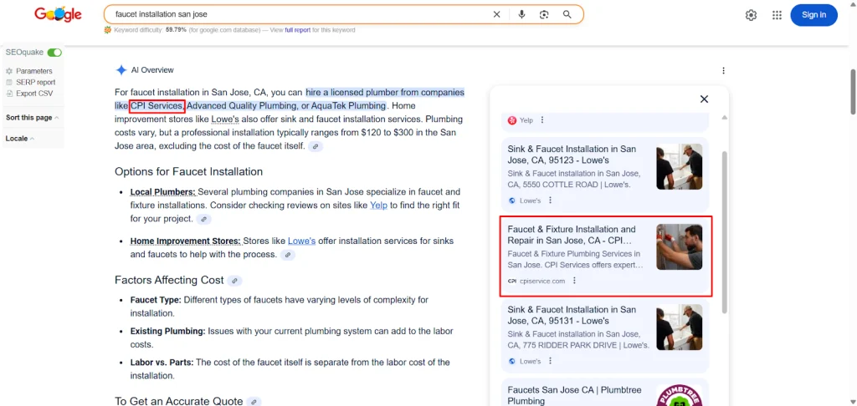Open AI Overview three-dot options menu

coord(723,71)
